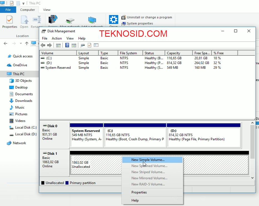Choose New Mirrored Volume from the context menu
This screenshot has width=259, height=206.
pyautogui.click(x=152, y=178)
